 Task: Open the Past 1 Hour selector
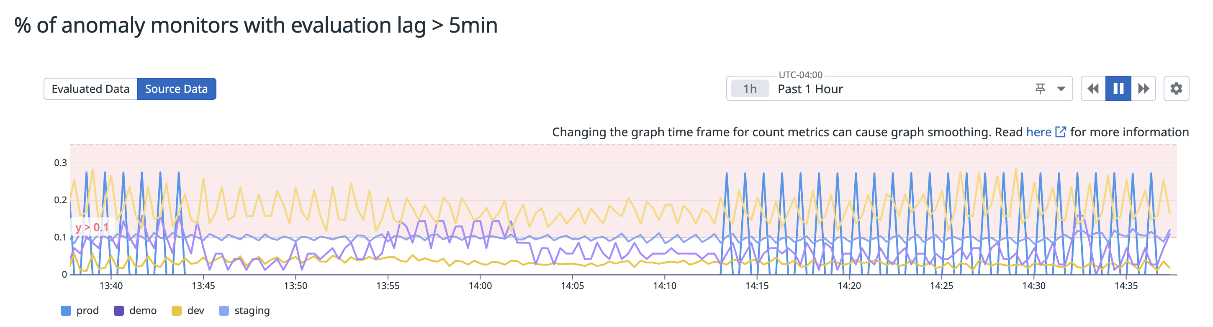tap(810, 89)
